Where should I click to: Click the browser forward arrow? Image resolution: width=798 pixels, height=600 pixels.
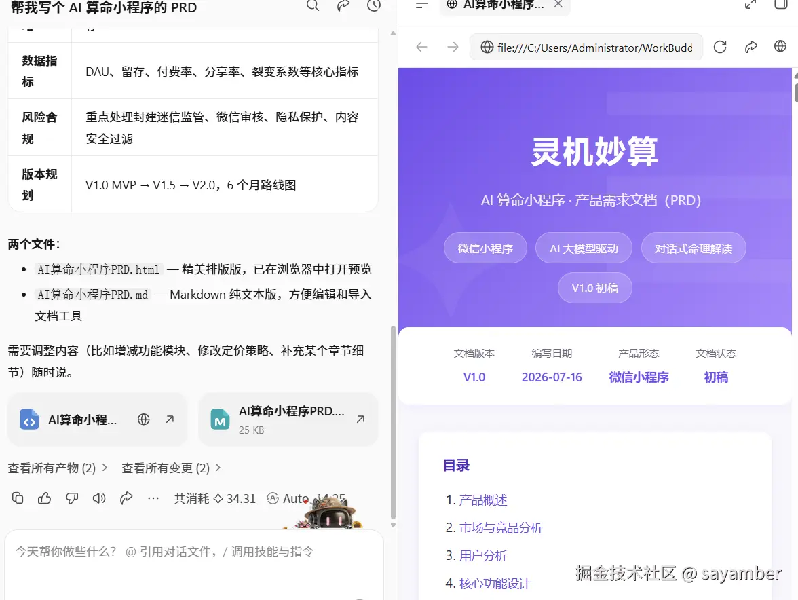click(x=453, y=48)
